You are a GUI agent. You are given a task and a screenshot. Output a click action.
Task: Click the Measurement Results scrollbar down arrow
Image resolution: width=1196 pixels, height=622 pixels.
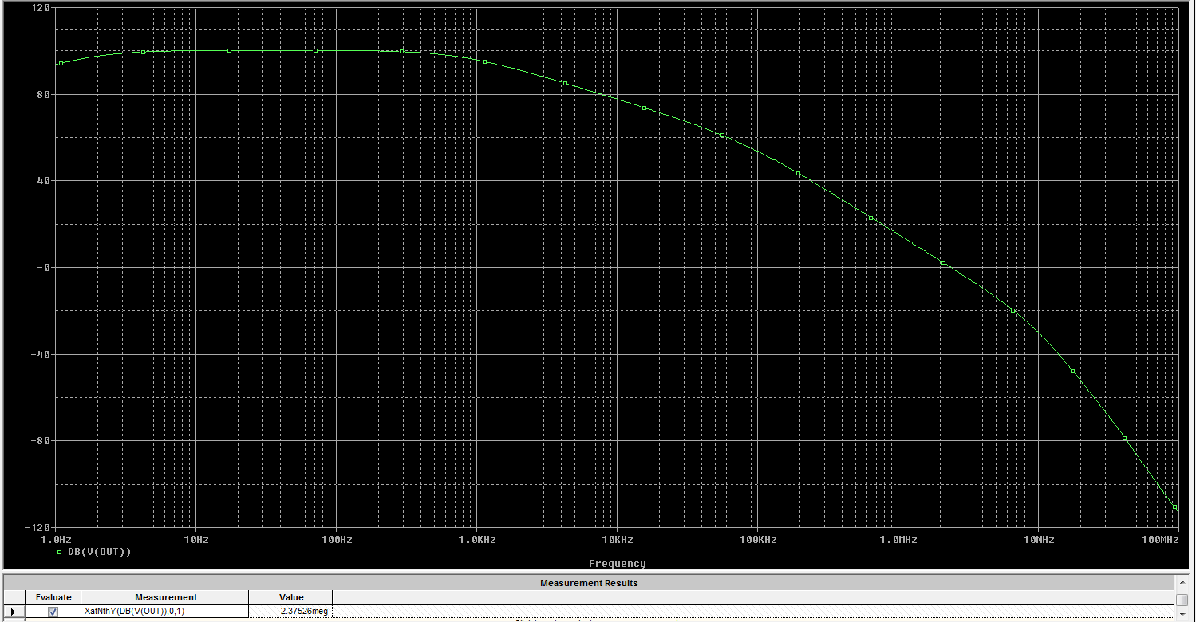pyautogui.click(x=1181, y=616)
